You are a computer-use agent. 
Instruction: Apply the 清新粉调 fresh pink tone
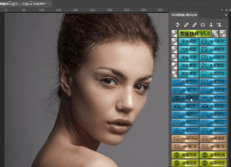tap(213, 155)
